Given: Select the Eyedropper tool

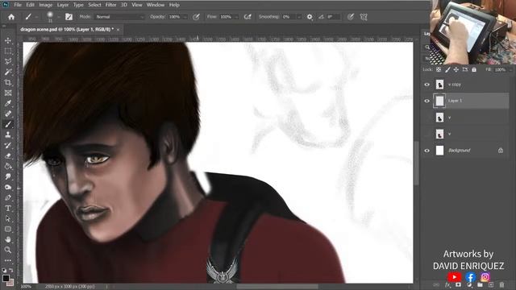Looking at the screenshot, I should click(x=8, y=104).
